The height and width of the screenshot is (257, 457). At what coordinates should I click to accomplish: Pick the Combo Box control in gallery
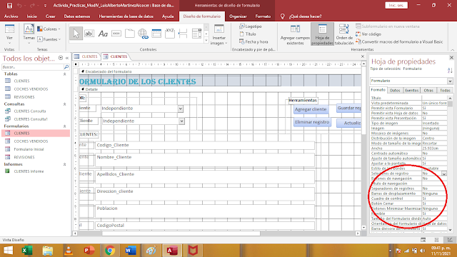coord(196,34)
